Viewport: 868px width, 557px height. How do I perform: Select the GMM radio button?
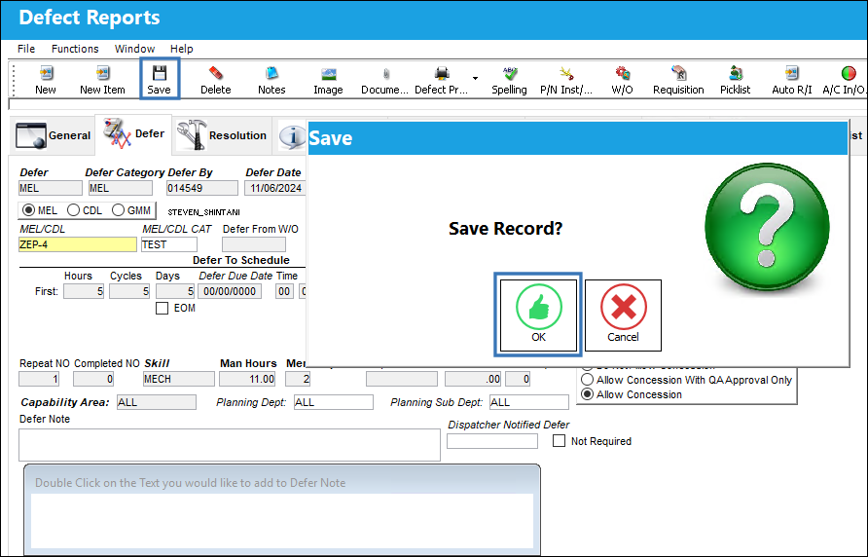coord(118,210)
